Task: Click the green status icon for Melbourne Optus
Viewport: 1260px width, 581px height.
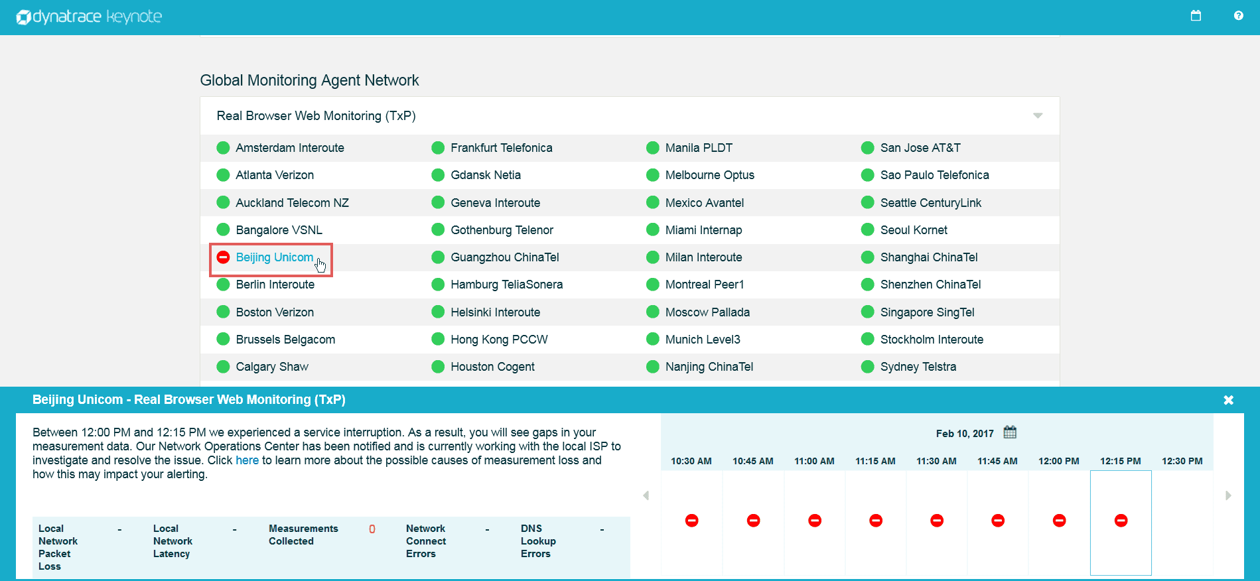Action: pyautogui.click(x=653, y=175)
